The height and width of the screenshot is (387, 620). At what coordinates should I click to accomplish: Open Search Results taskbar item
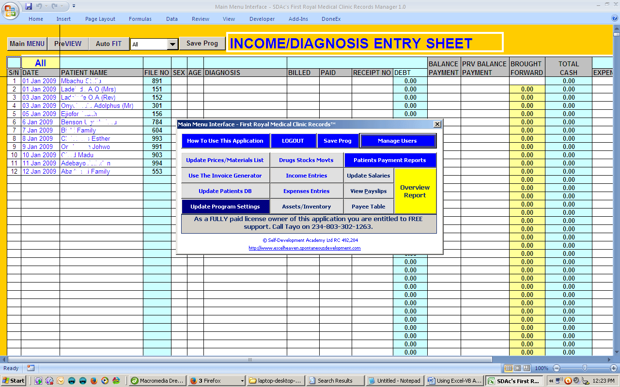coord(335,381)
